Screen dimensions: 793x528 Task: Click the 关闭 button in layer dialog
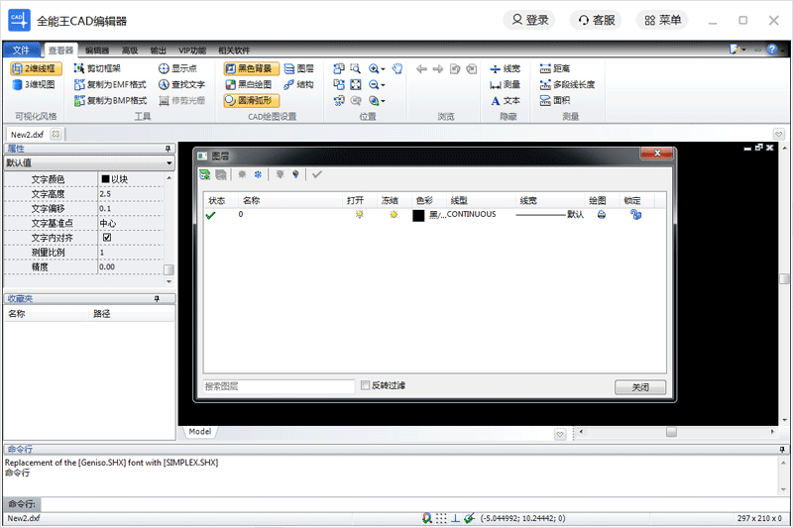(x=639, y=387)
